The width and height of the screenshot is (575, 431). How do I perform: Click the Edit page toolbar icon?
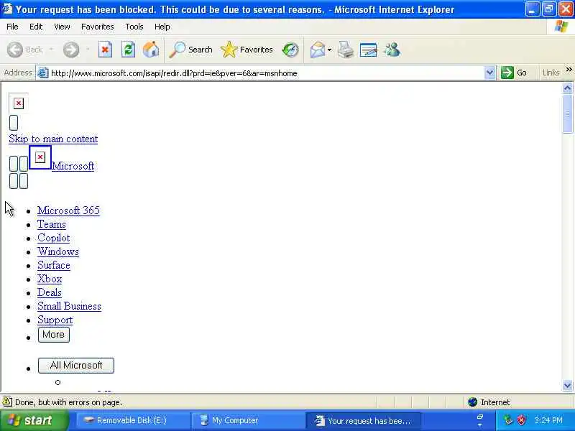368,50
